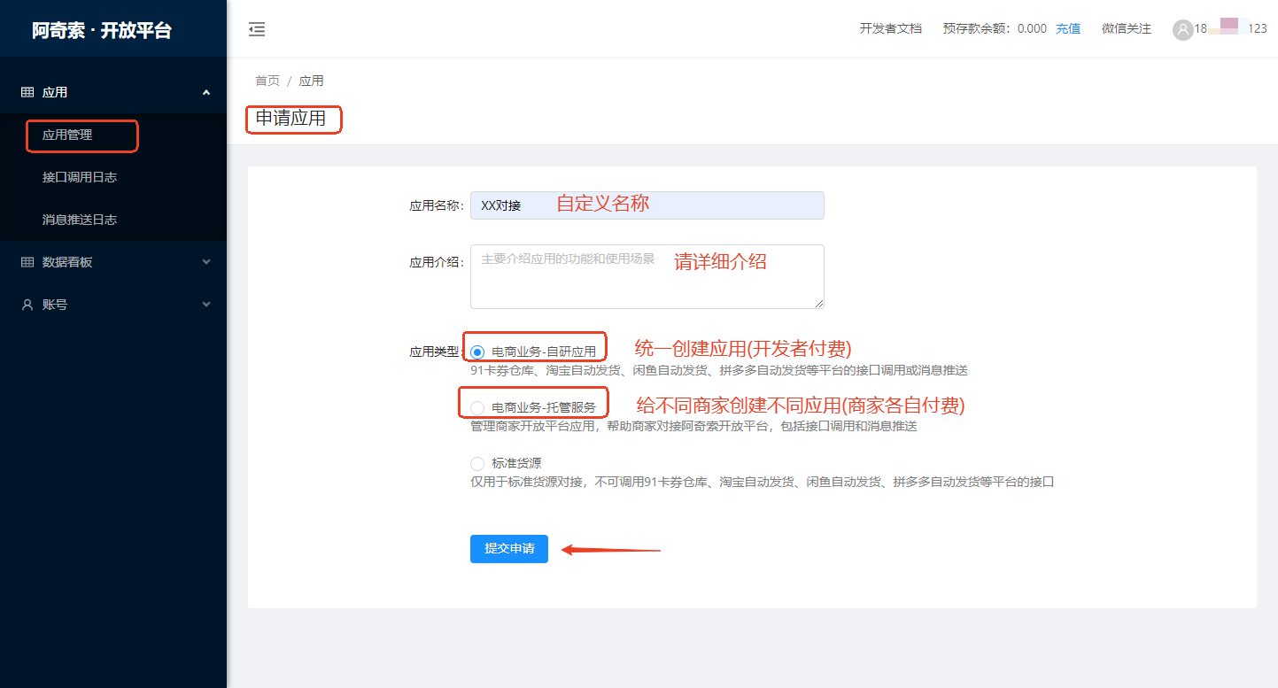
Task: Focus the 应用介绍 textarea
Action: [x=647, y=277]
